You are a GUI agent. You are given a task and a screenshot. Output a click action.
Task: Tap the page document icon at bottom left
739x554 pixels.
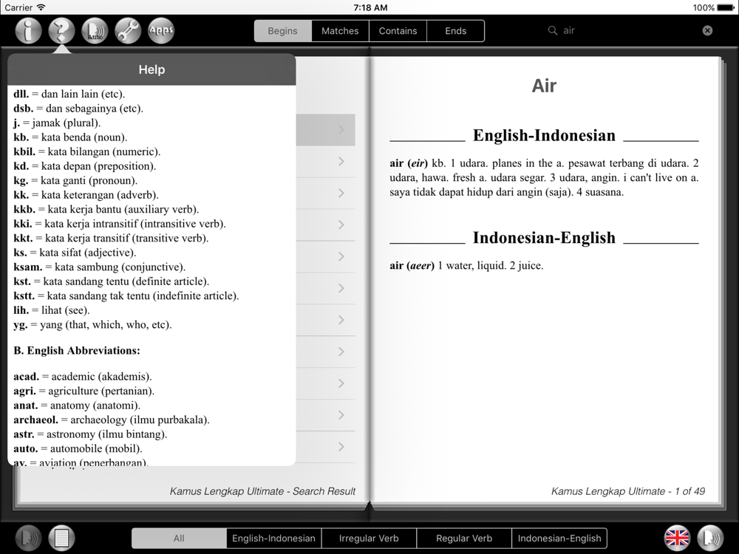tap(62, 537)
